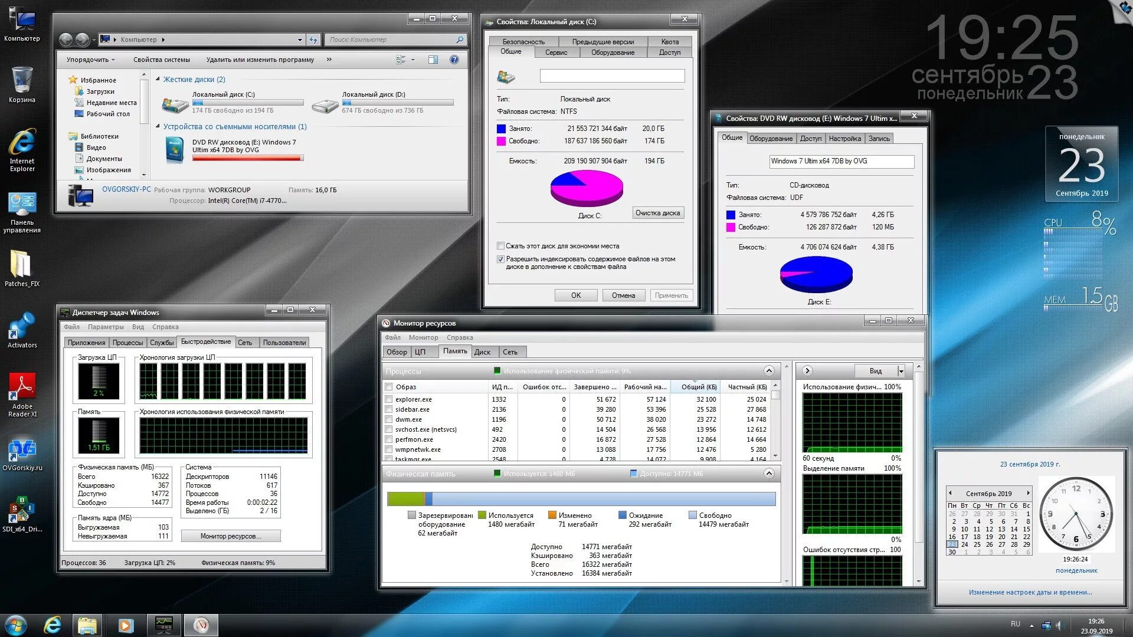The image size is (1133, 637).
Task: Switch to Task Manager taskbar button
Action: click(x=163, y=625)
